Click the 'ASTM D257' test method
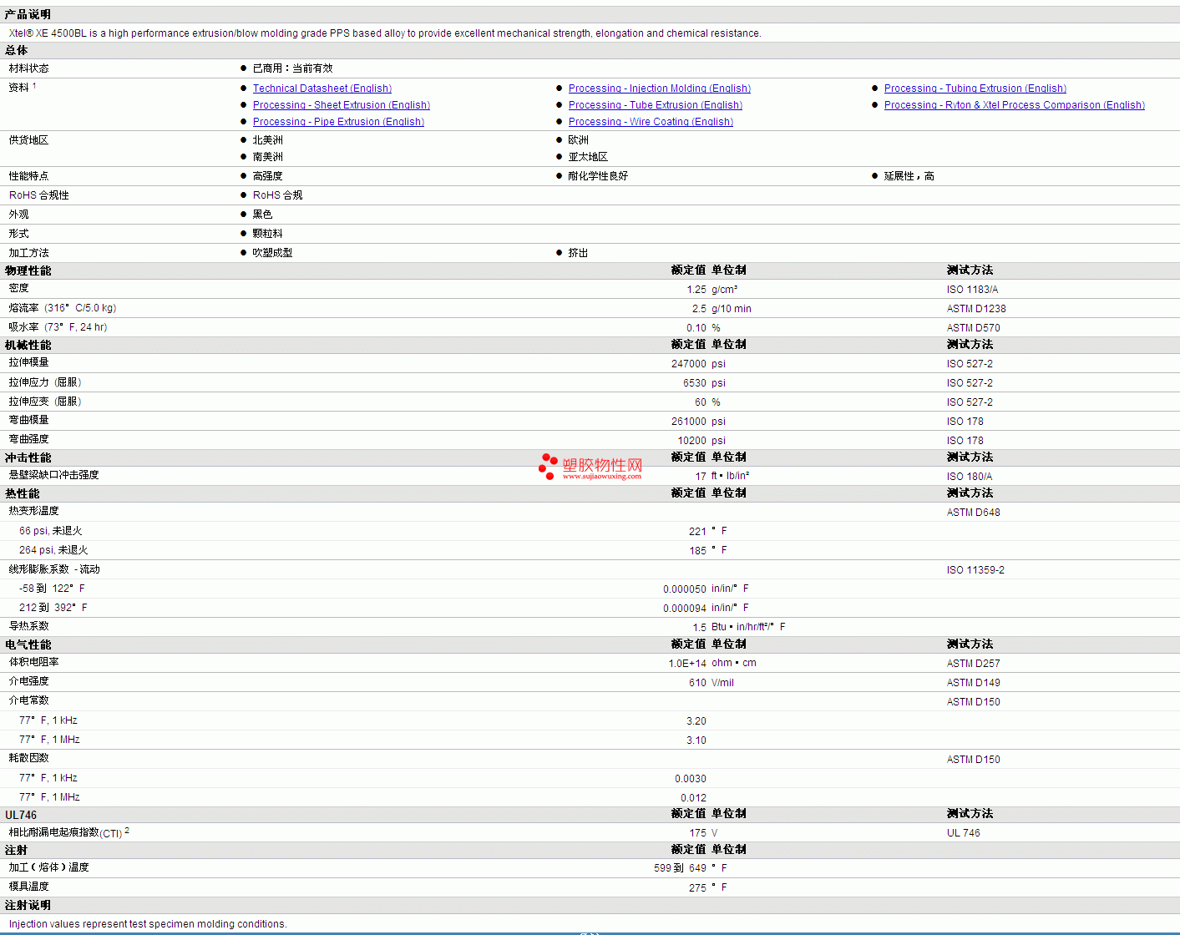The width and height of the screenshot is (1180, 935). pos(974,664)
